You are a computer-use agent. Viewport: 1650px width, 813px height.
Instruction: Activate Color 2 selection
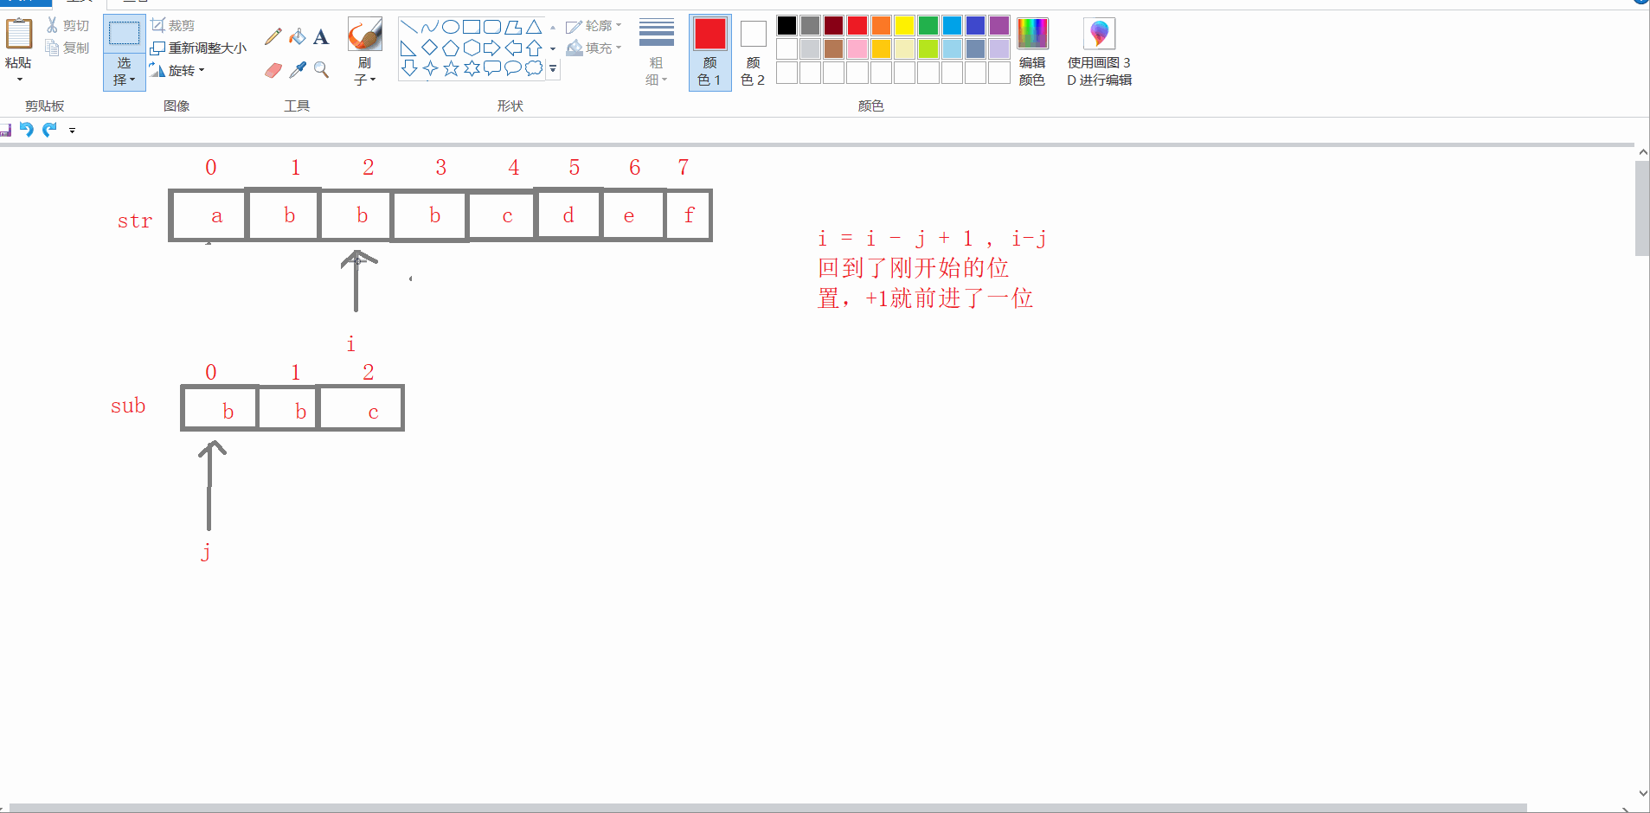(x=751, y=52)
